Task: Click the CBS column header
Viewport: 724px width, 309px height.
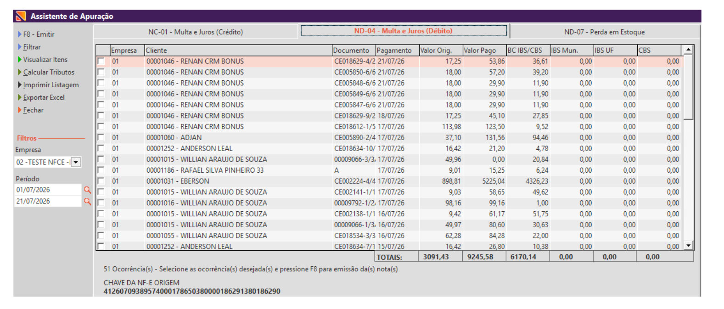Action: (659, 50)
